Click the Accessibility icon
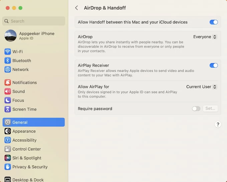This screenshot has width=227, height=182. [8, 140]
